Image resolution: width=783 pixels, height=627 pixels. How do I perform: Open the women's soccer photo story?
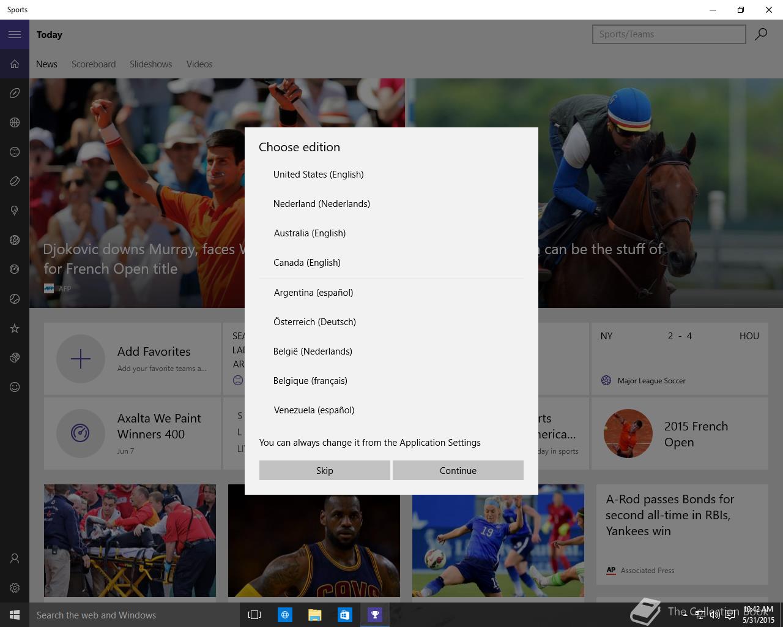click(498, 541)
